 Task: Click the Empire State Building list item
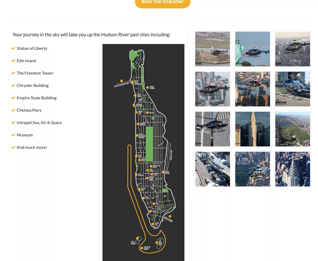(36, 98)
